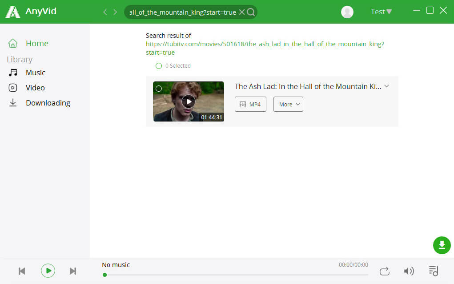Screen dimensions: 454x284
Task: Open the user avatar profile
Action: 347,12
